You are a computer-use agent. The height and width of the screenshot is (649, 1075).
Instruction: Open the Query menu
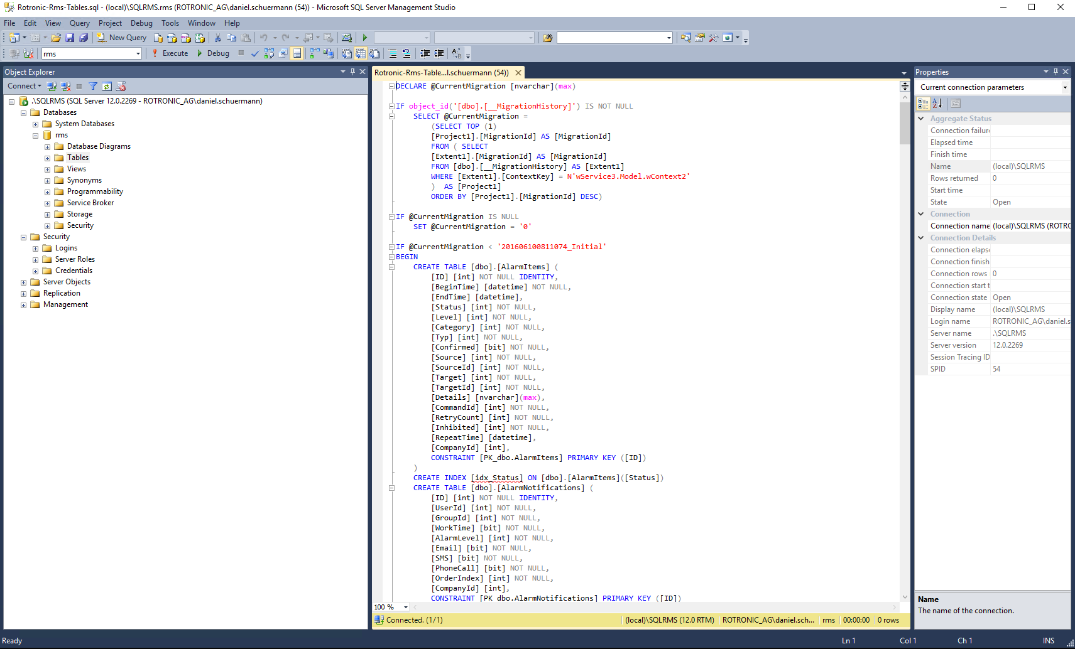80,23
